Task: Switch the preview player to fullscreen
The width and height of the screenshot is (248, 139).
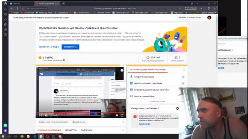Action: pyautogui.click(x=122, y=115)
